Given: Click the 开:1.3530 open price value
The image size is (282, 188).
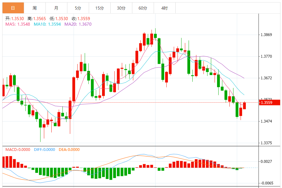Looking at the screenshot, I should (x=15, y=19).
